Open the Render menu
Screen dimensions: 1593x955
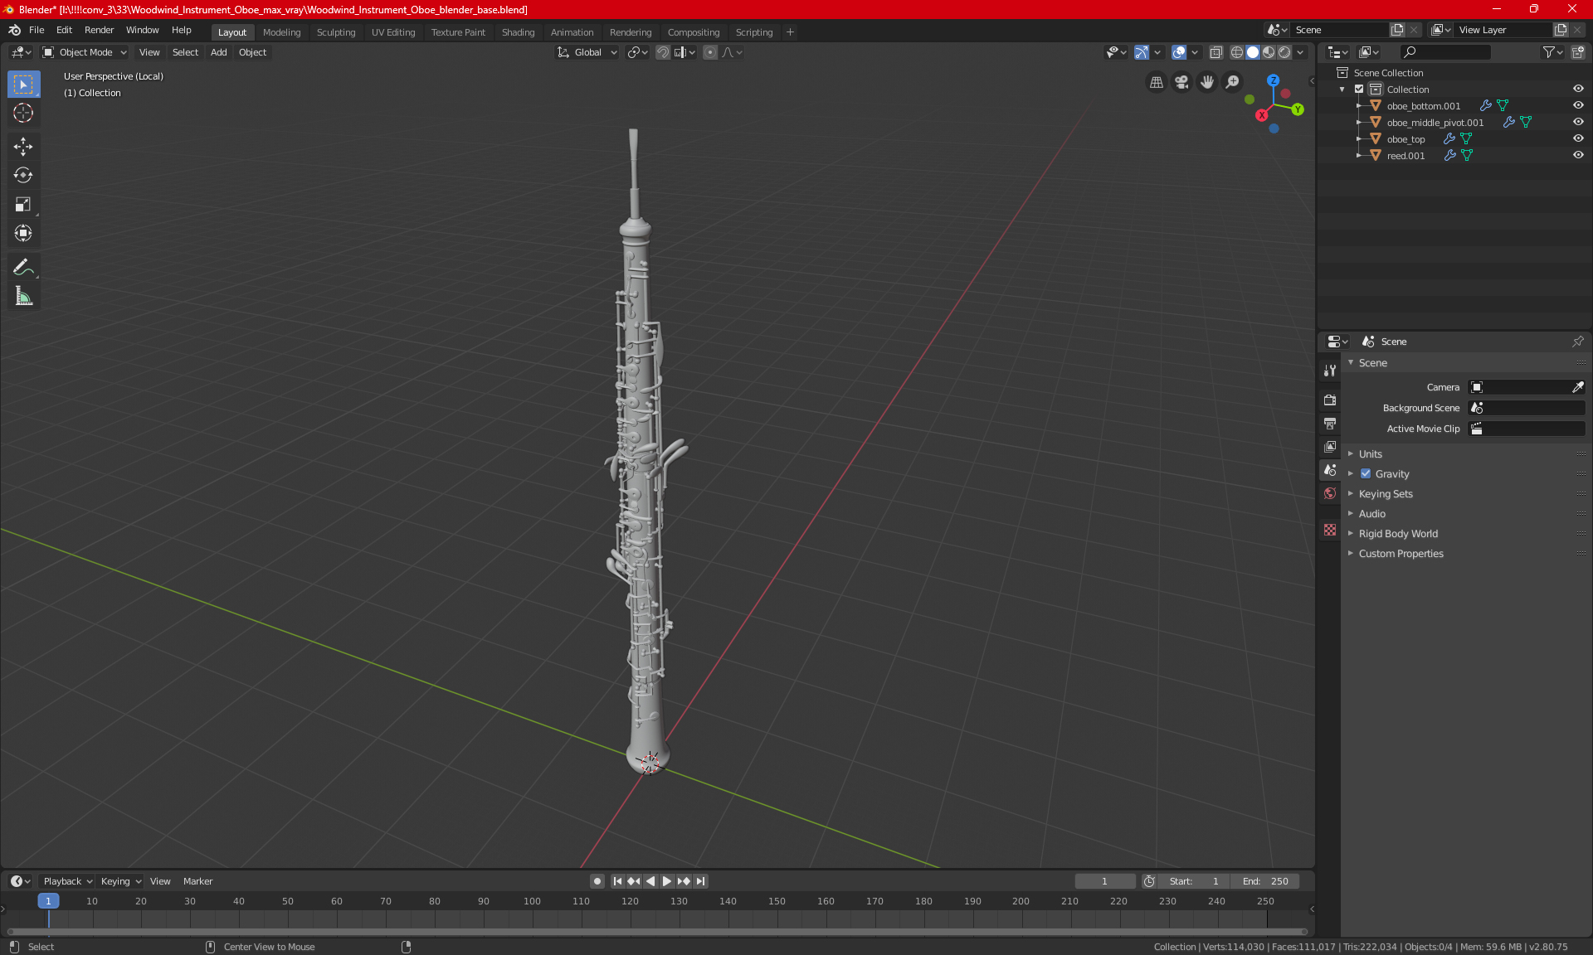[x=99, y=30]
